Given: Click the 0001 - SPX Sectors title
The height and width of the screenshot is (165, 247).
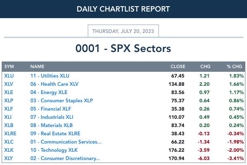Looking at the screenshot, I should pos(123,48).
